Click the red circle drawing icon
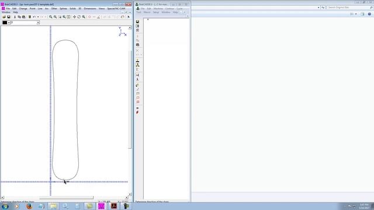The image size is (374, 210). pyautogui.click(x=89, y=17)
